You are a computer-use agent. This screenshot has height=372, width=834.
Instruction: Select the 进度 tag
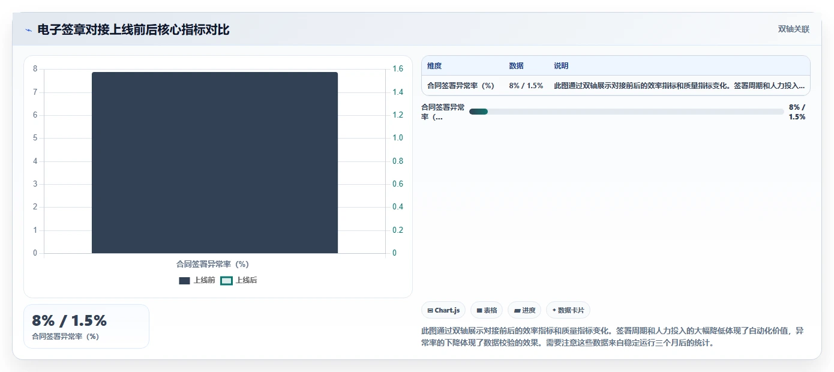(x=524, y=310)
